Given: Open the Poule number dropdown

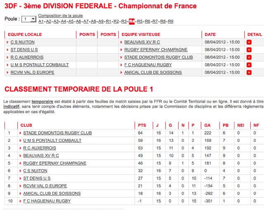Looking at the screenshot, I should click(29, 19).
